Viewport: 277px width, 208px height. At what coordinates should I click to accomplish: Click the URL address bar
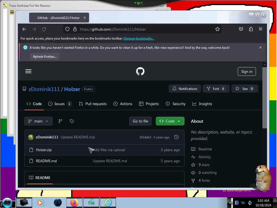pyautogui.click(x=142, y=29)
